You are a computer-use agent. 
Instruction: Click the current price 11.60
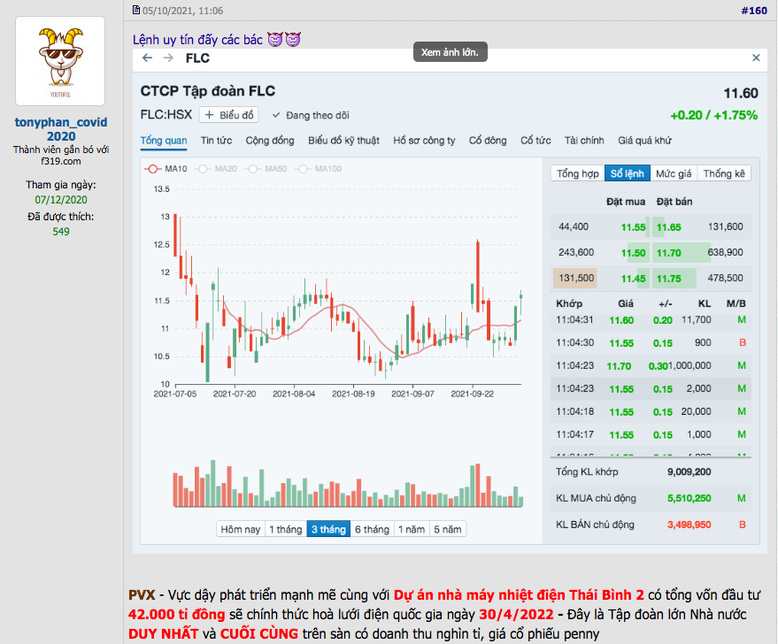click(740, 93)
